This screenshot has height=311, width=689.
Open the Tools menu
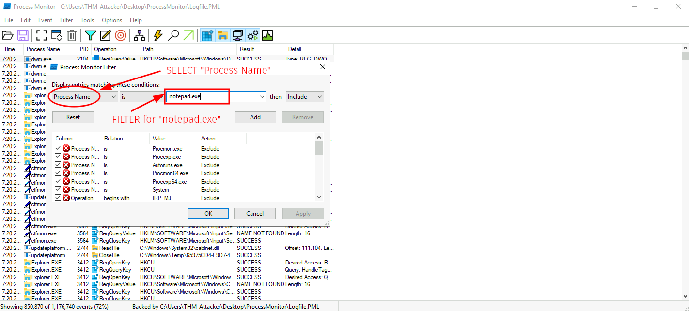pos(87,20)
